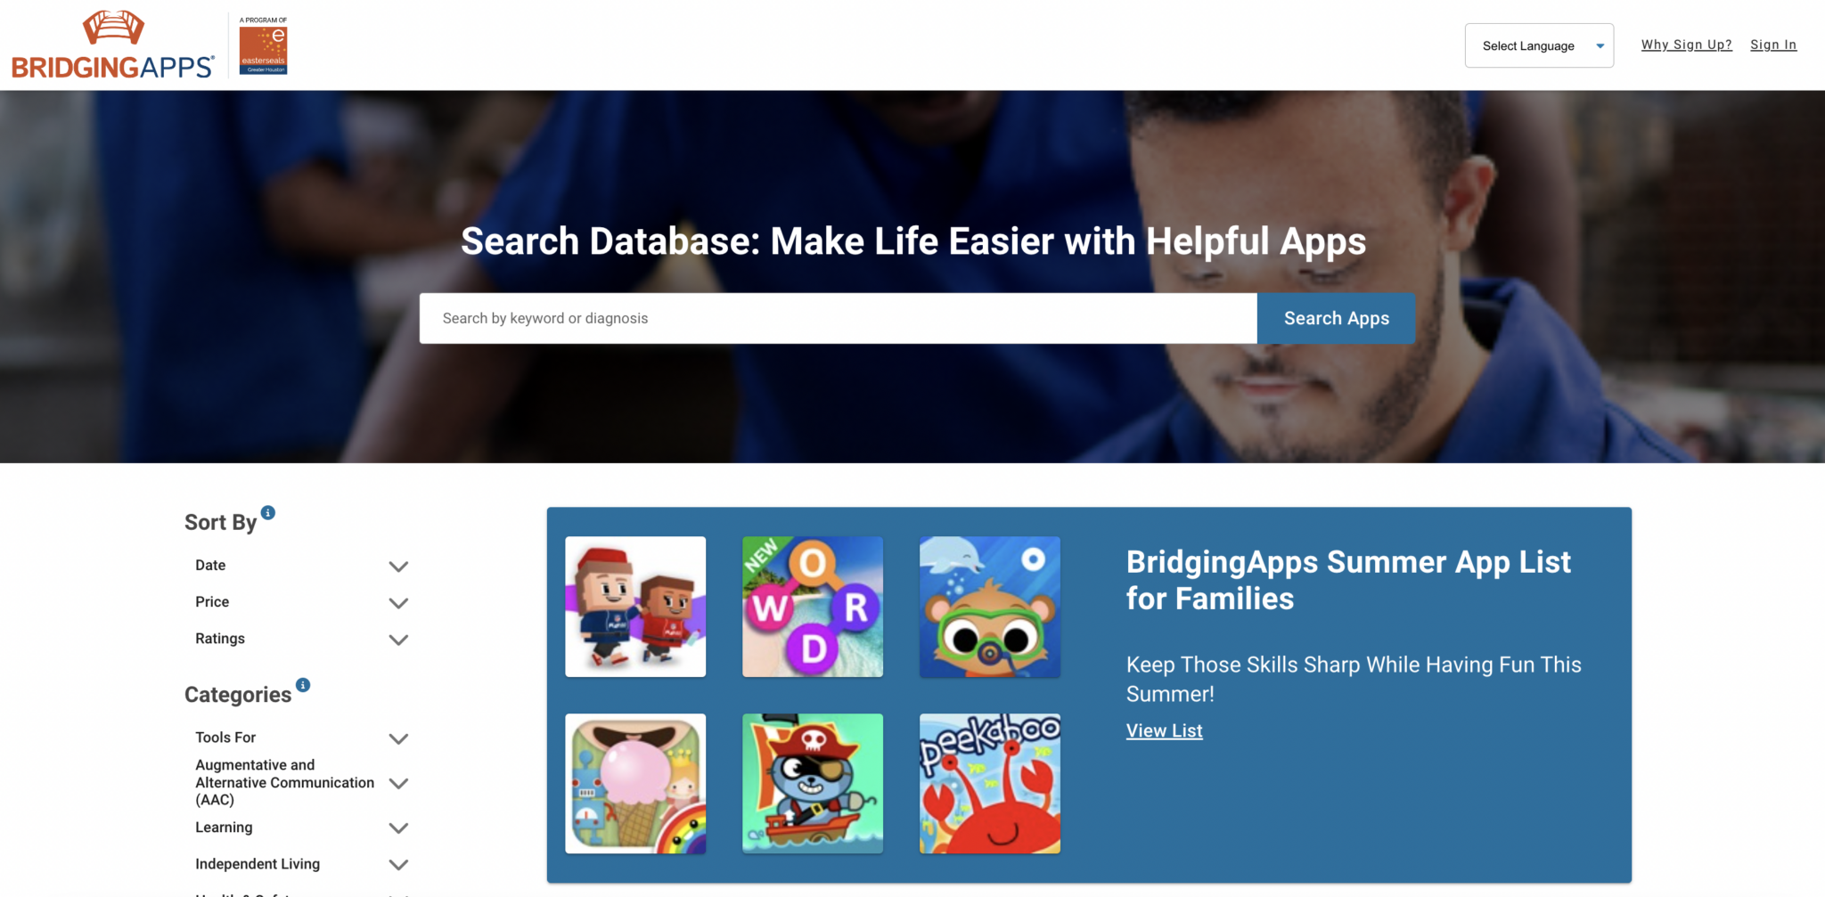Screen dimensions: 1825x897
Task: Click the Peekaboo crab app icon
Action: tap(989, 783)
